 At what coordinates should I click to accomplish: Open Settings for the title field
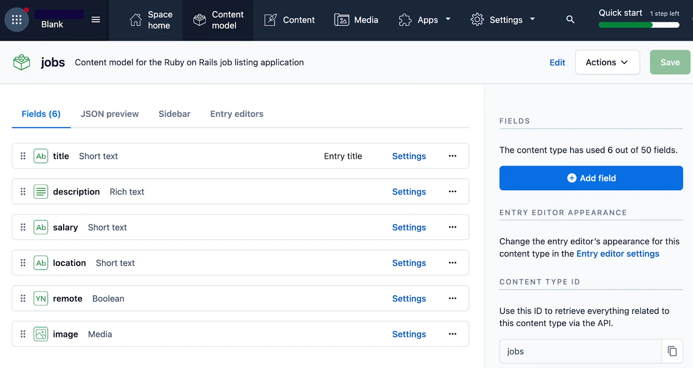(x=409, y=156)
